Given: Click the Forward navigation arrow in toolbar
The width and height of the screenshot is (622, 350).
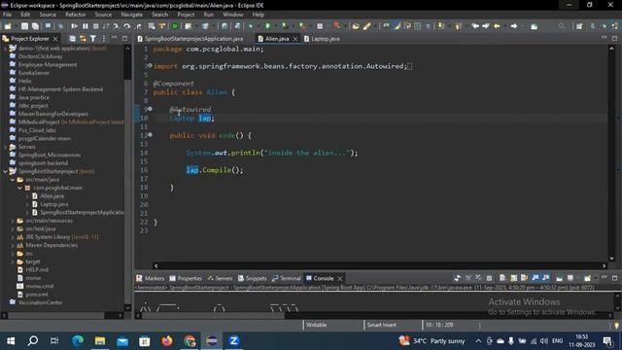Looking at the screenshot, I should (514, 26).
